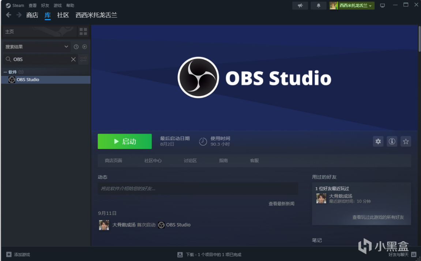Enter Big Picture mode via monitor icon
This screenshot has height=261, width=421.
[x=382, y=5]
